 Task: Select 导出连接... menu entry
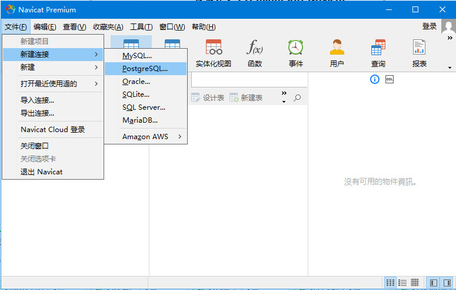[53, 113]
